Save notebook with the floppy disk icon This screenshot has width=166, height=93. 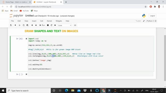(x=11, y=25)
